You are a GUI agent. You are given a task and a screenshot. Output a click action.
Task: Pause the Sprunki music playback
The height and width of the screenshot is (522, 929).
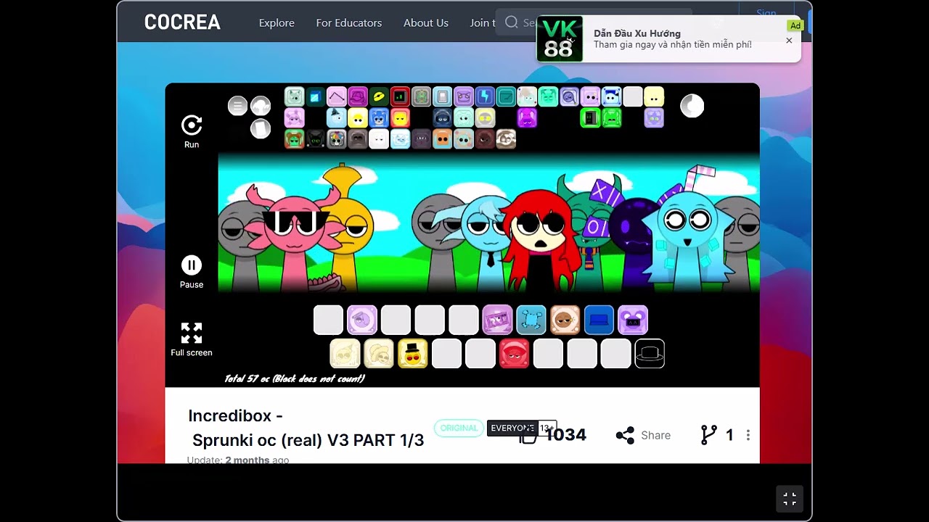point(192,271)
